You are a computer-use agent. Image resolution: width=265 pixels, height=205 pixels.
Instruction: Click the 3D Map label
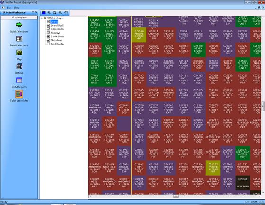19,73
